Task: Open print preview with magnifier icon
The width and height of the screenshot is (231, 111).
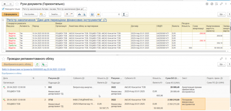Action: point(84,14)
